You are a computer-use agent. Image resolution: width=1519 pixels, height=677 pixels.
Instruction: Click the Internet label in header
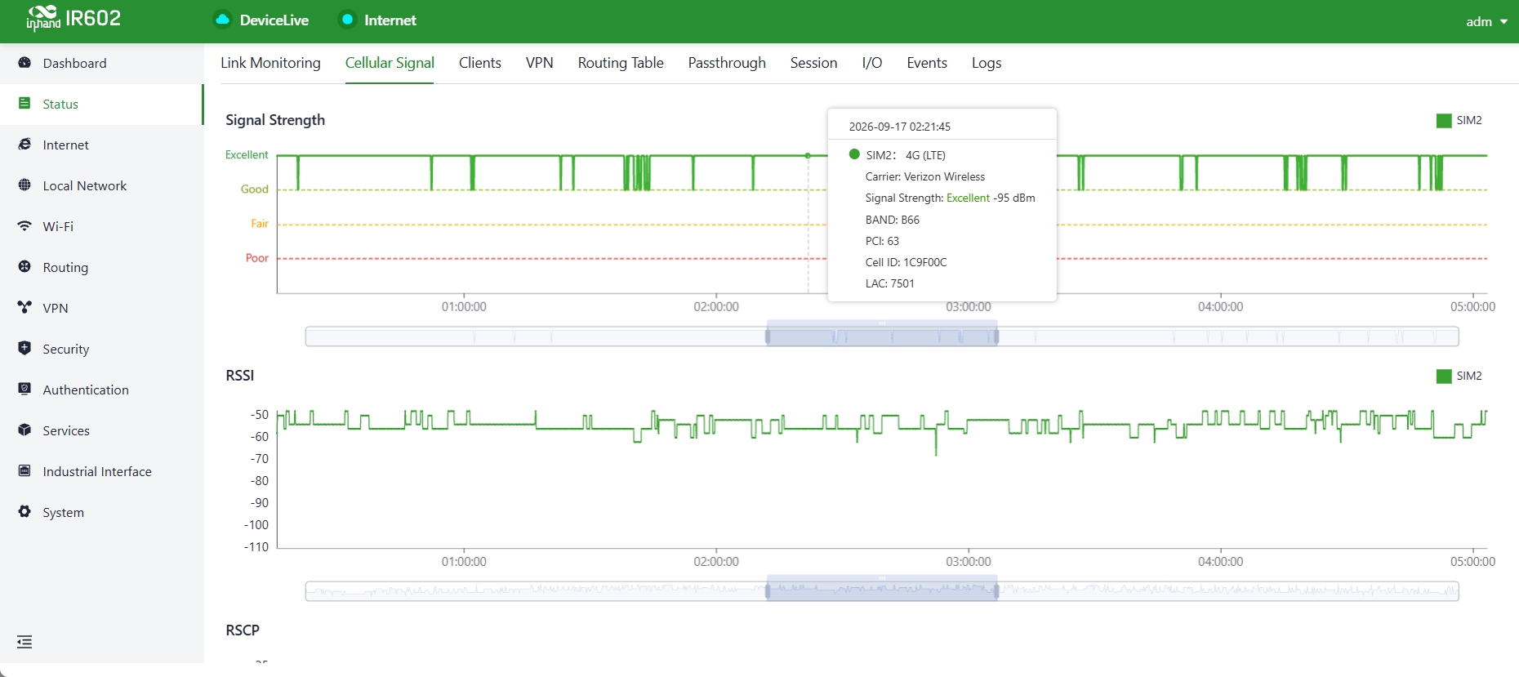tap(390, 20)
